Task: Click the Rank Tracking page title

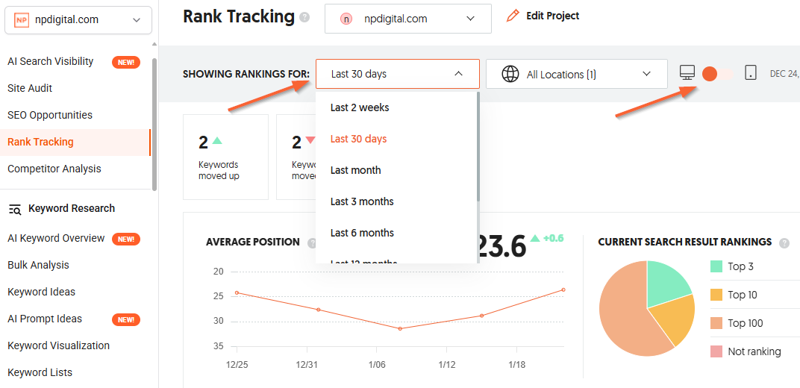Action: point(239,16)
